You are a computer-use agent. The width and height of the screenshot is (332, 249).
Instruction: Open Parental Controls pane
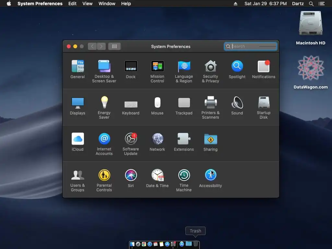click(x=104, y=180)
